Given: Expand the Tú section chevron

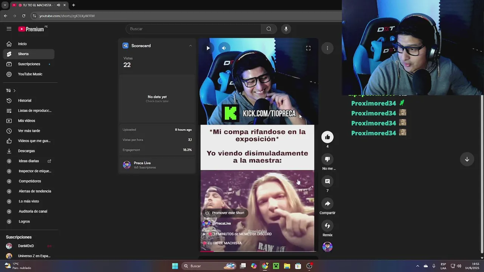Looking at the screenshot, I should coord(14,91).
